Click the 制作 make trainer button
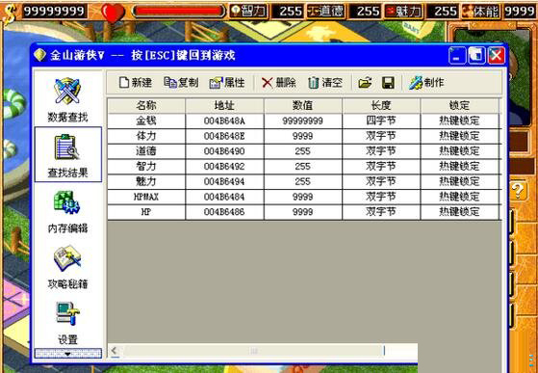Image resolution: width=538 pixels, height=373 pixels. [x=426, y=83]
